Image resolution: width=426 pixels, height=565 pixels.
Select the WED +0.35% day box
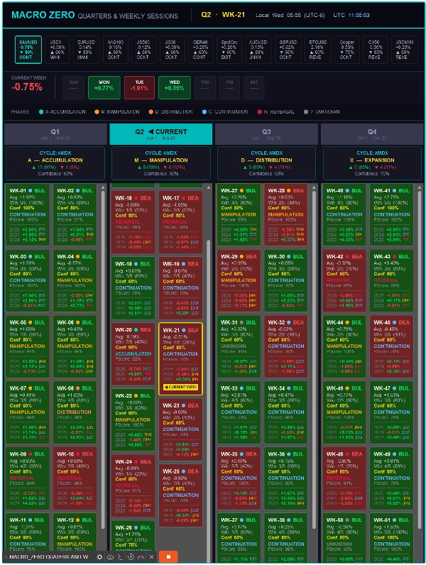(x=175, y=87)
